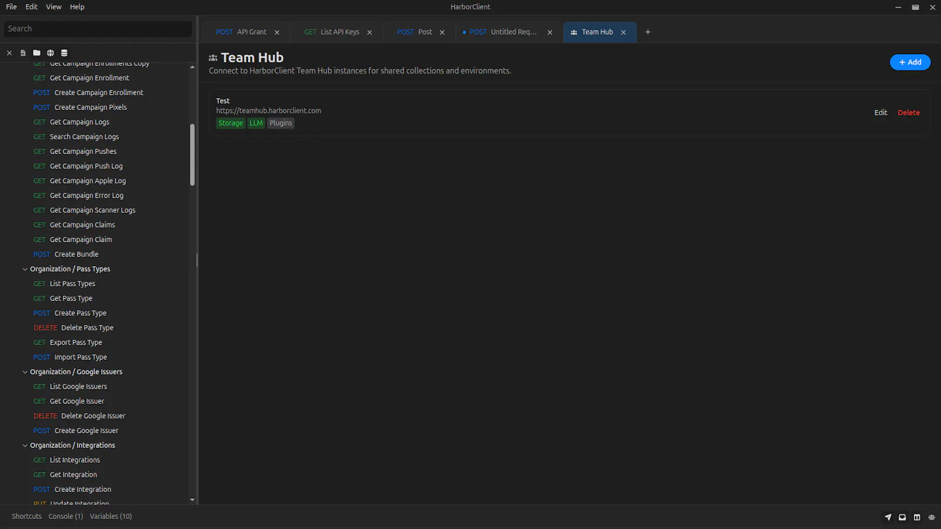This screenshot has height=529, width=941.
Task: Click into the sidebar Search field
Action: pos(98,29)
